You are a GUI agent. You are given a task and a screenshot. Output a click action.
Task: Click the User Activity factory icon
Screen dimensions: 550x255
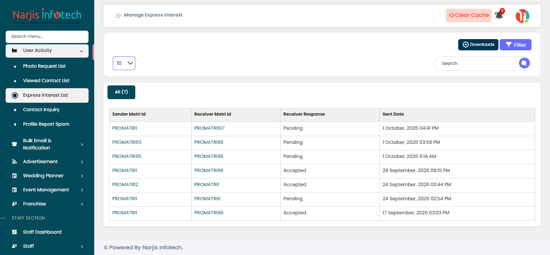pyautogui.click(x=14, y=51)
